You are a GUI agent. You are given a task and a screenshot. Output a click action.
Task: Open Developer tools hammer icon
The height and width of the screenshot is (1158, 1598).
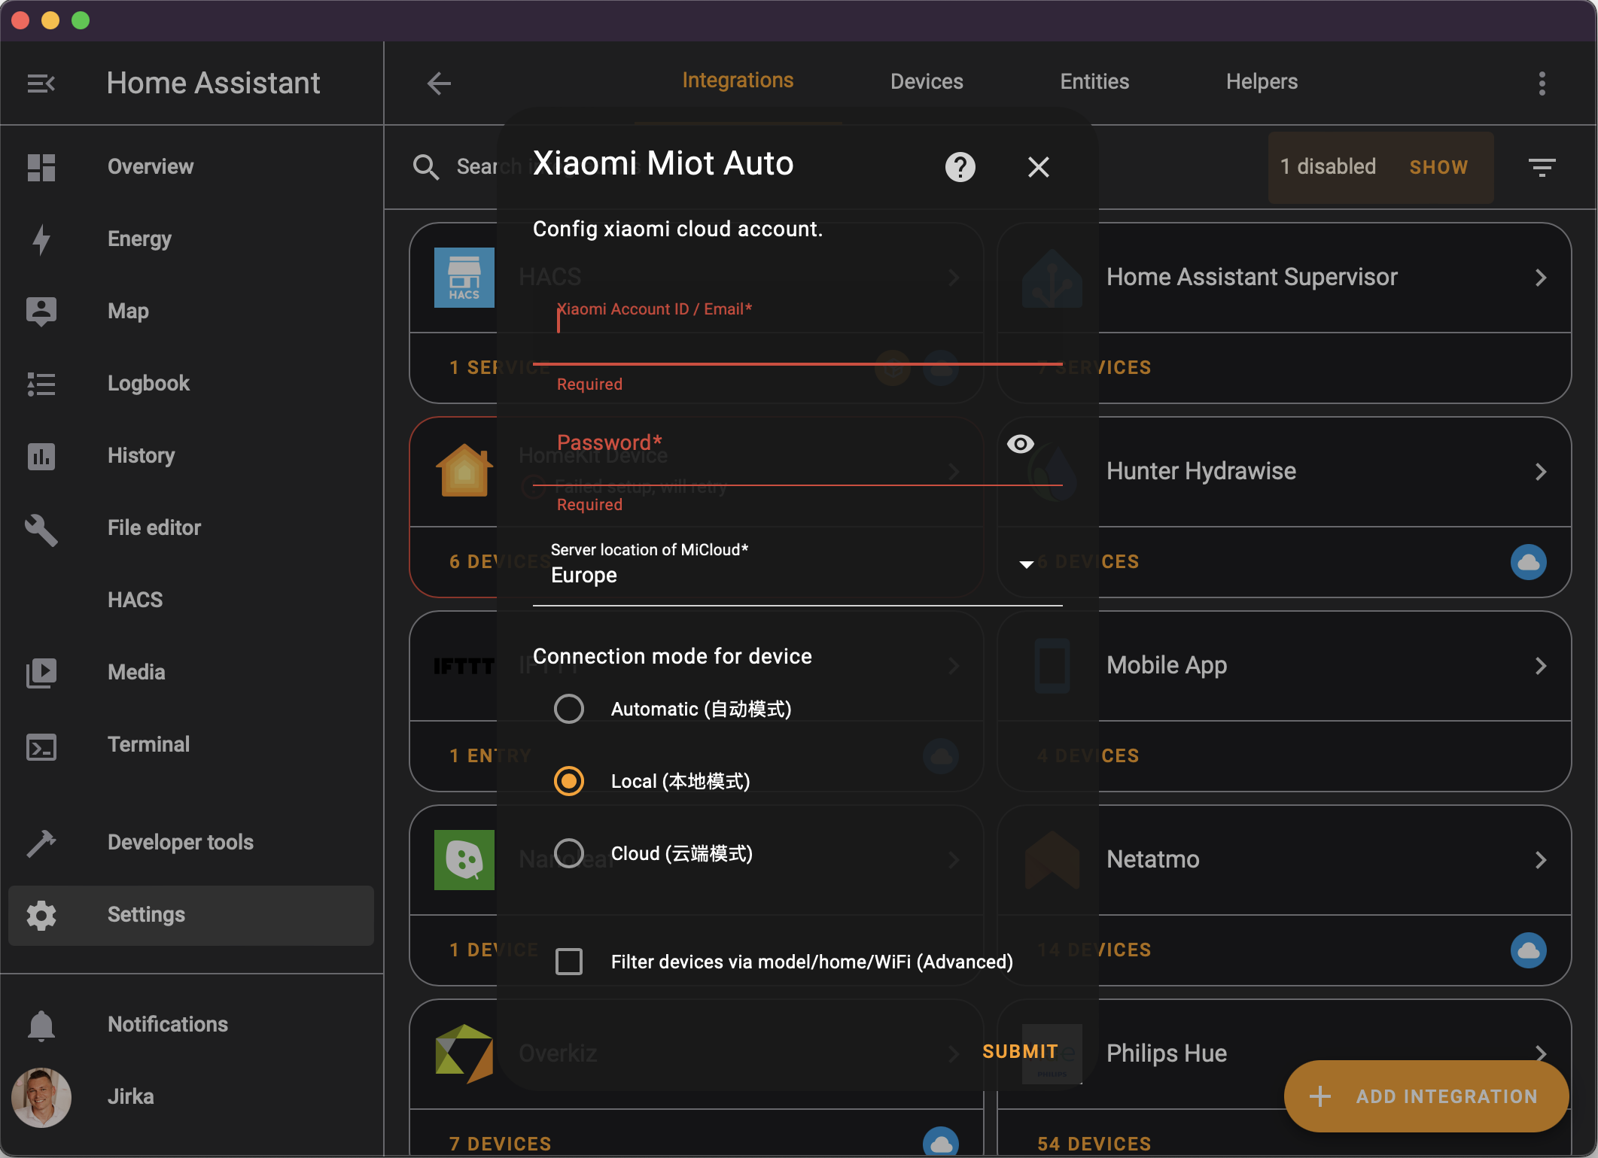(41, 843)
